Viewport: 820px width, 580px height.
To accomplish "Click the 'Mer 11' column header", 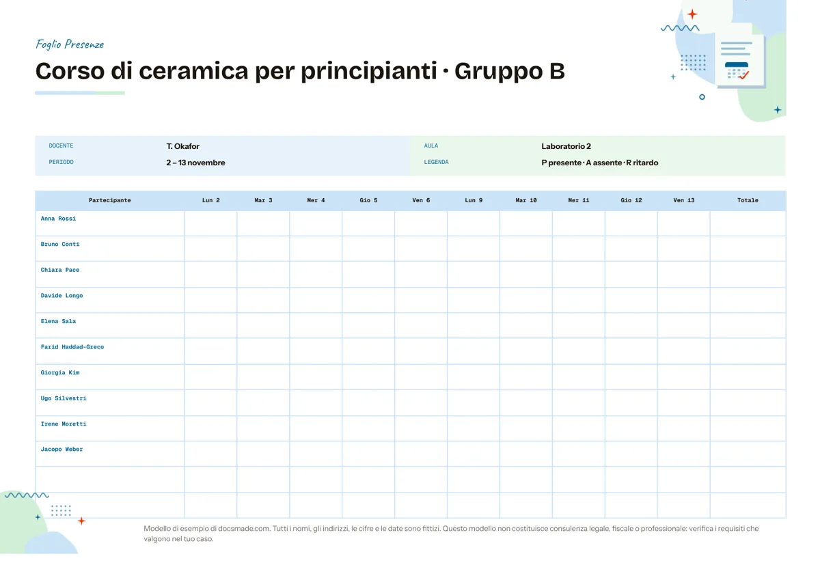I will pyautogui.click(x=579, y=201).
